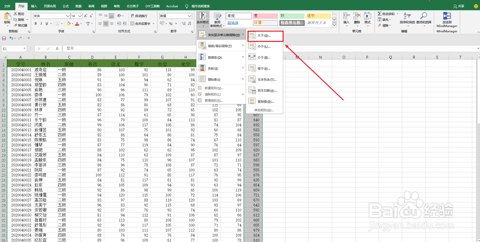Toggle left text alignment
This screenshot has width=480, height=242.
pyautogui.click(x=100, y=24)
